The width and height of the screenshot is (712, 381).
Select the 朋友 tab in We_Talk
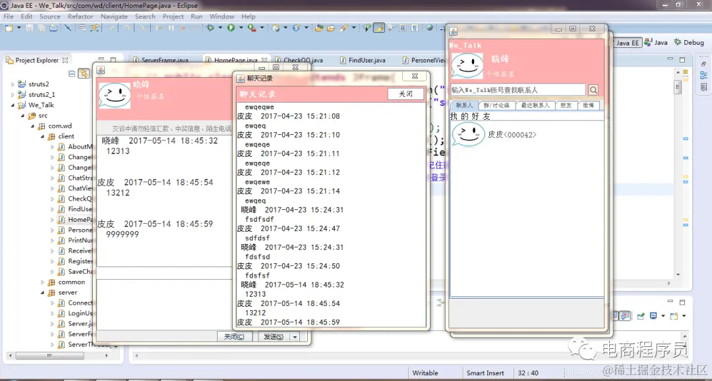coord(566,105)
